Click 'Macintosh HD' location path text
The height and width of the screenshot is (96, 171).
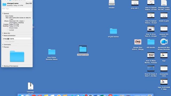(x=14, y=21)
